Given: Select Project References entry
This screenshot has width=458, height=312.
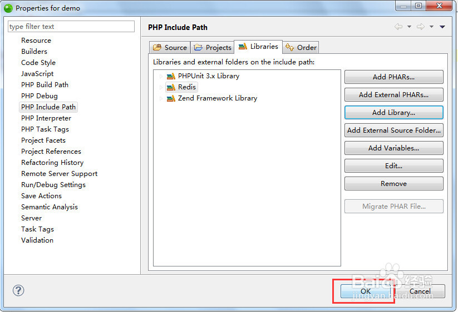Looking at the screenshot, I should pyautogui.click(x=51, y=151).
